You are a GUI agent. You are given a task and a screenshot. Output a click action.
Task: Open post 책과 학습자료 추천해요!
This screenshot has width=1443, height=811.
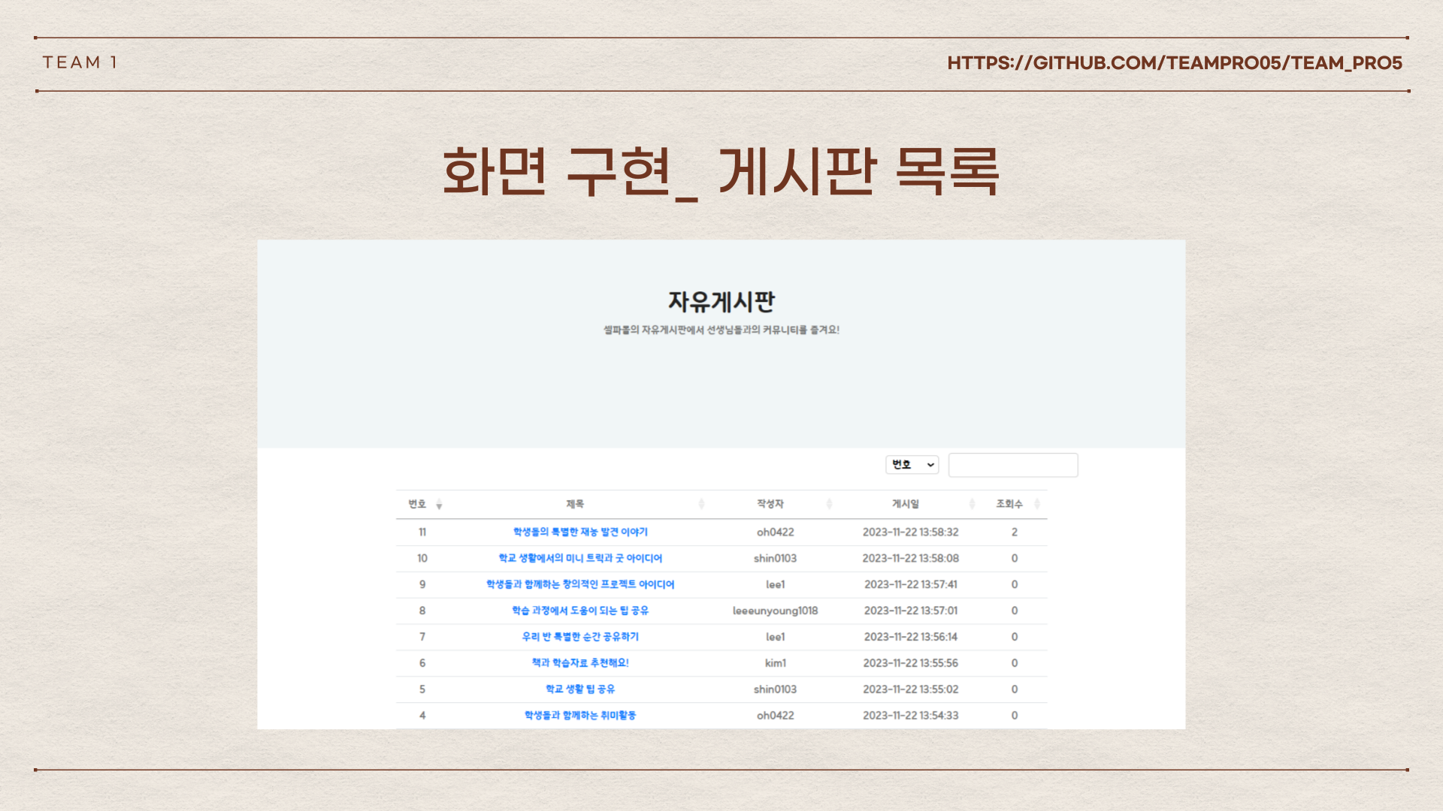coord(579,663)
